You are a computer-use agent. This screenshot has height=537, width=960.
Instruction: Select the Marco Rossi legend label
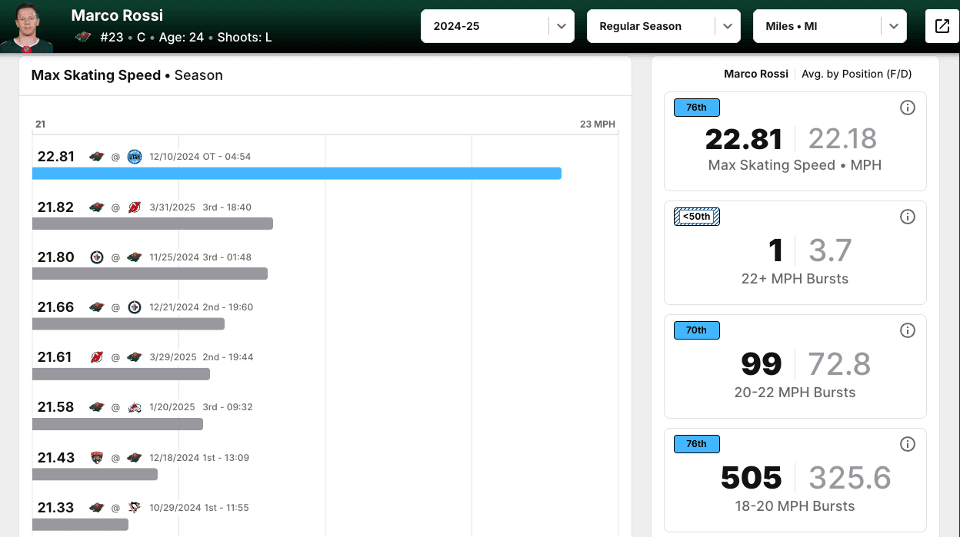tap(755, 74)
